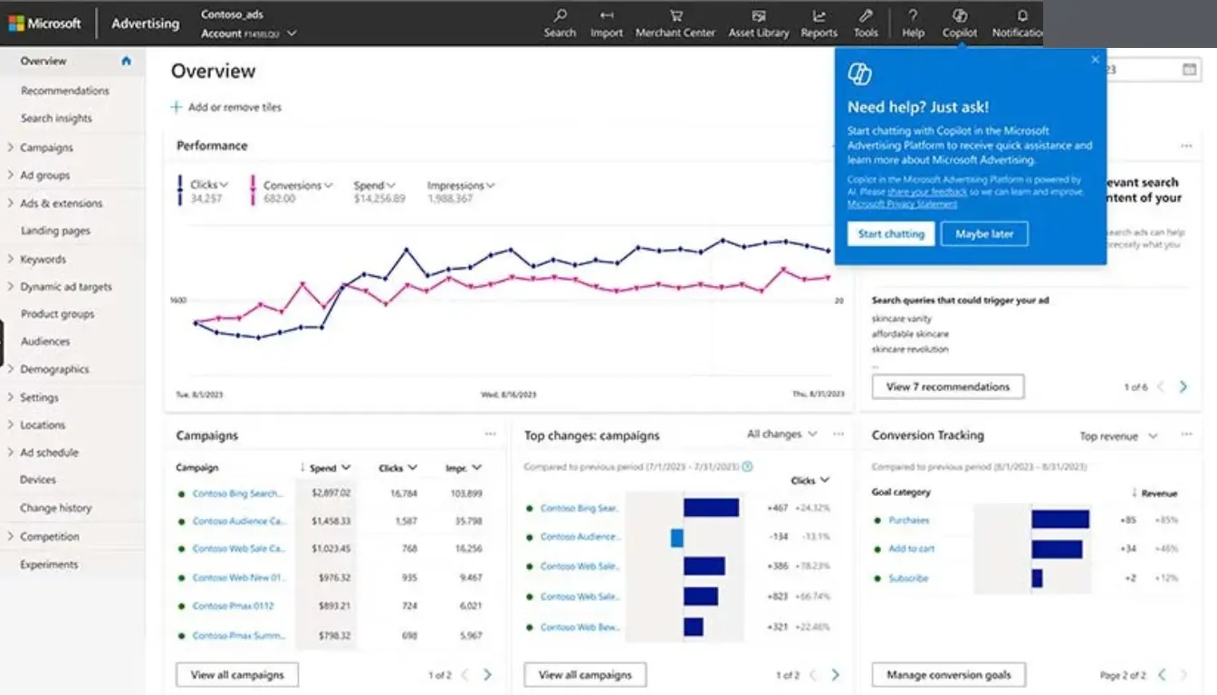Click the home icon next to Overview
Image resolution: width=1217 pixels, height=695 pixels.
click(x=126, y=62)
